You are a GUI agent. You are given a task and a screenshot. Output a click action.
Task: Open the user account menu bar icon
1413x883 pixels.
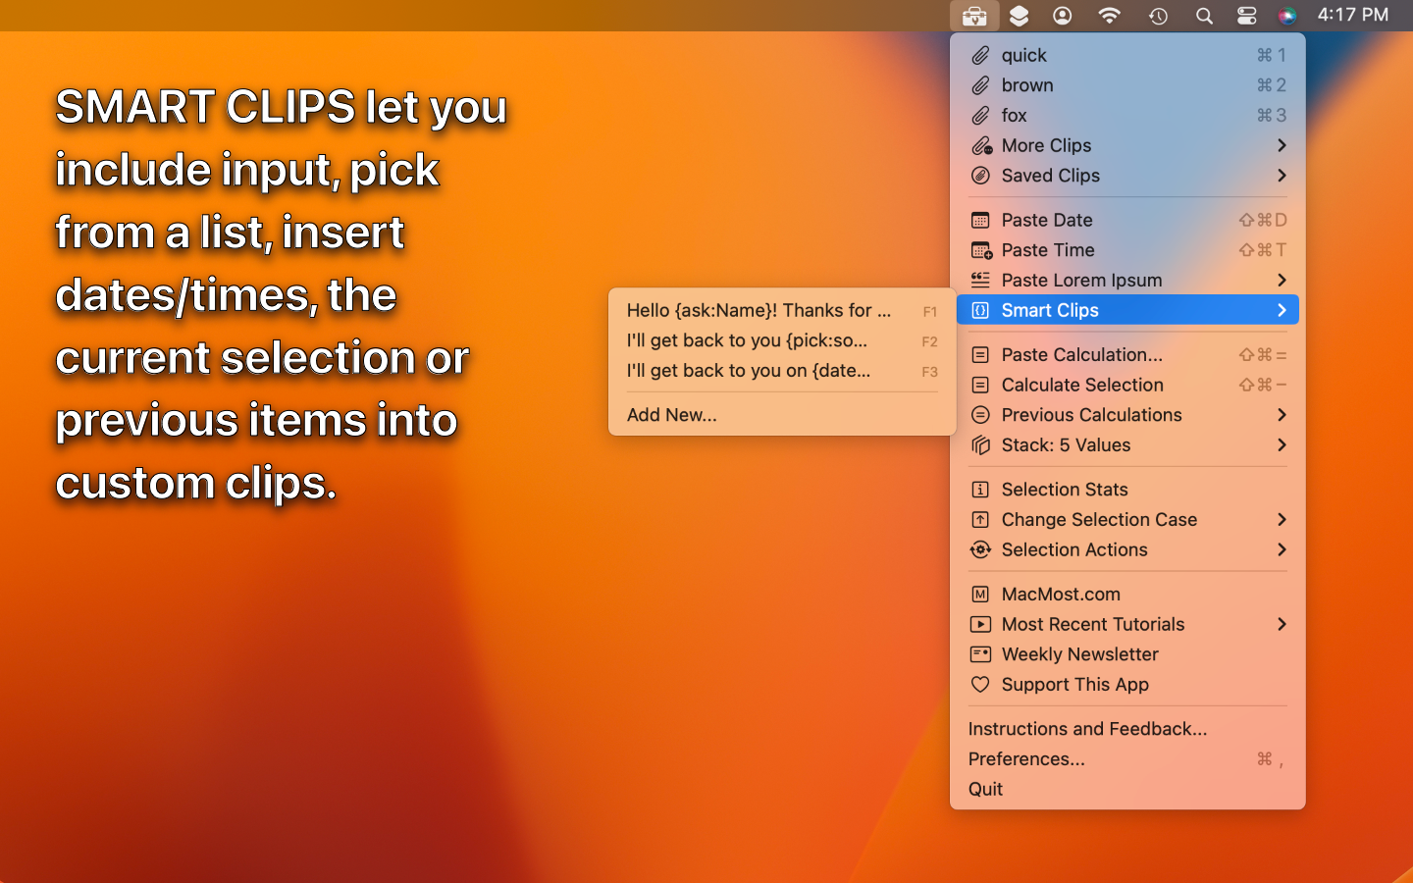1063,16
